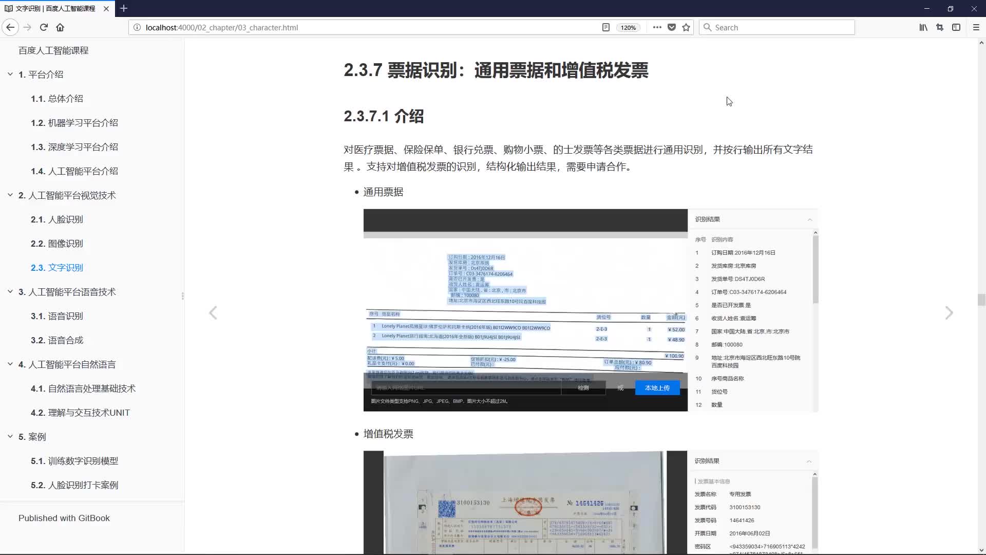Open chapter 1.4. 人工智能平台介绍
Screen dimensions: 986x555
coord(74,171)
